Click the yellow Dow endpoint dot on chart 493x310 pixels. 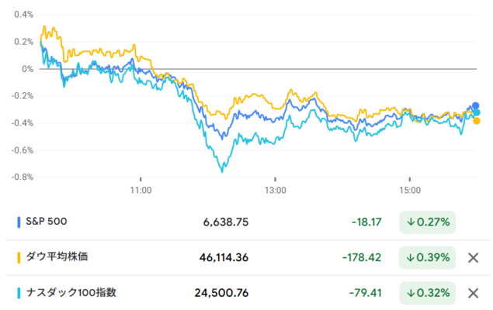[x=476, y=121]
